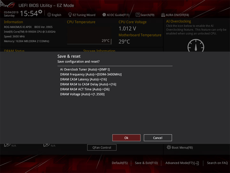Click the date 05/04/2019
This screenshot has width=230, height=173.
point(11,12)
